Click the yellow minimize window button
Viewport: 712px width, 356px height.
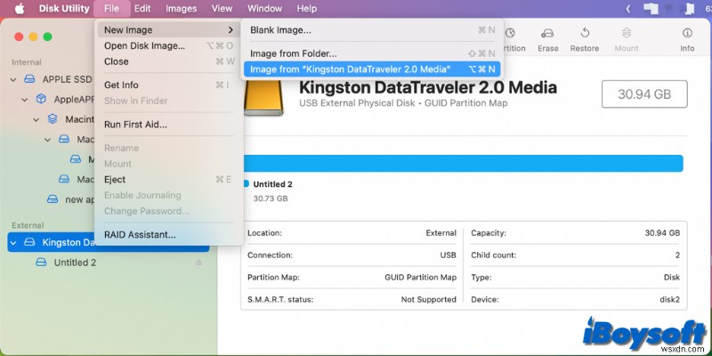point(33,36)
